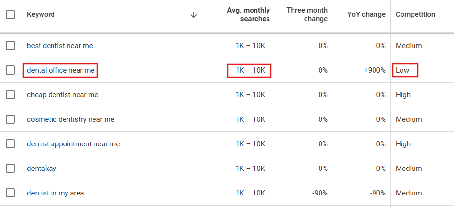
Task: Select checkbox for dentist appointment near me
Action: coord(11,144)
